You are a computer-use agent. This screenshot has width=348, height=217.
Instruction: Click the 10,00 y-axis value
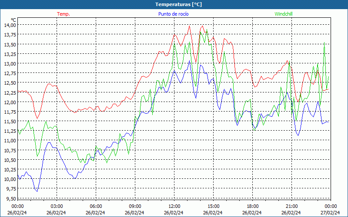tap(10, 179)
